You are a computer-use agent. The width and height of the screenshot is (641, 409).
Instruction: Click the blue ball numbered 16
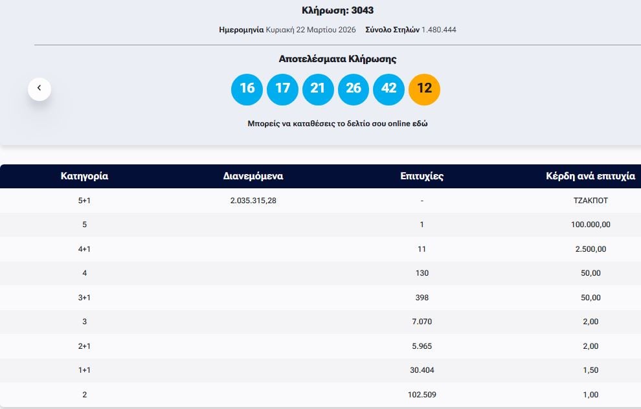click(x=247, y=89)
